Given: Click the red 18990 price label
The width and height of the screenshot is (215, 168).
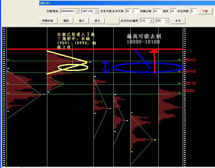Looking at the screenshot, I should 189,71.
